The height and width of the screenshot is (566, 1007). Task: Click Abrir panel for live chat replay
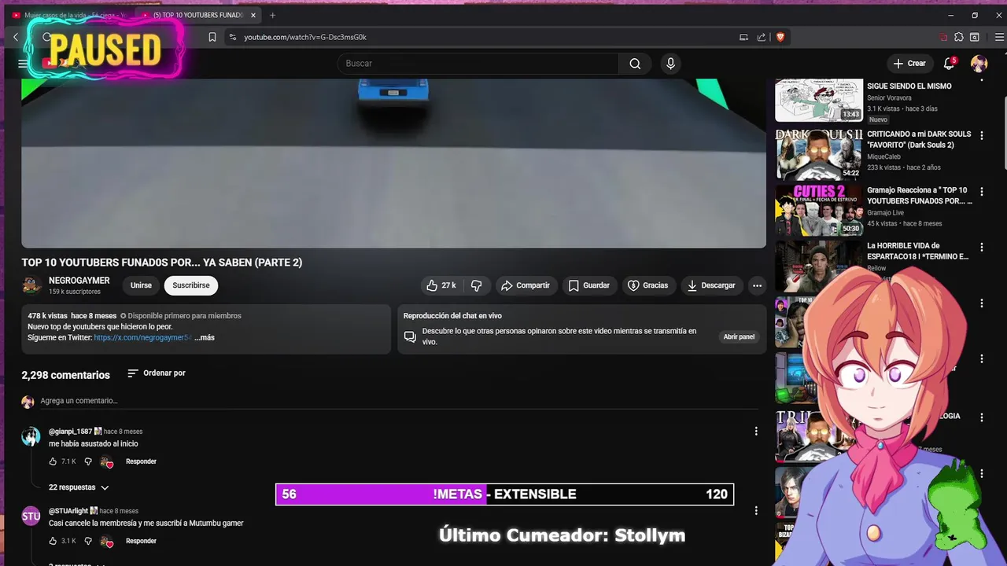(739, 336)
